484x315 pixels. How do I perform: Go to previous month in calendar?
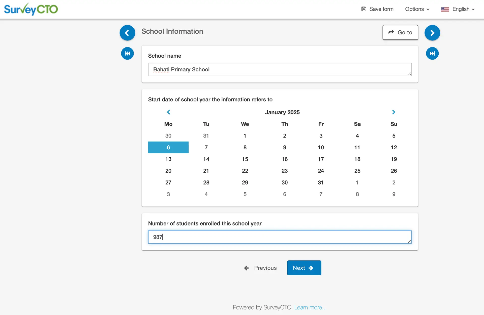click(168, 112)
